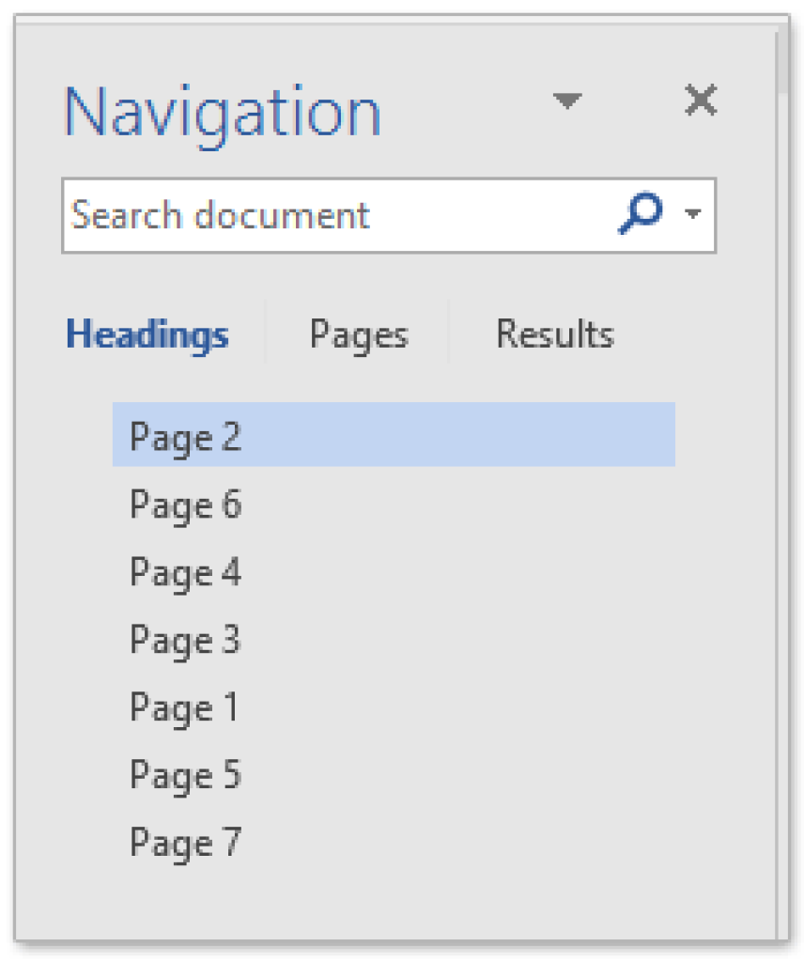Close the Navigation pane
The width and height of the screenshot is (804, 962).
(x=700, y=101)
